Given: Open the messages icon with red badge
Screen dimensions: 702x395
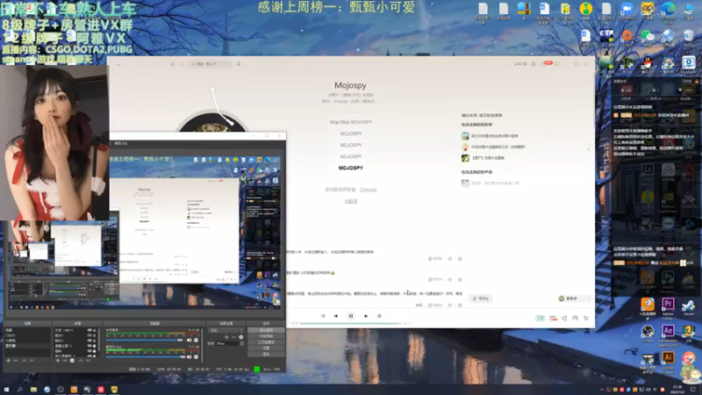Looking at the screenshot, I should [544, 64].
